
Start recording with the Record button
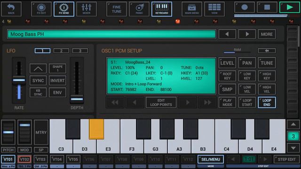click(245, 8)
